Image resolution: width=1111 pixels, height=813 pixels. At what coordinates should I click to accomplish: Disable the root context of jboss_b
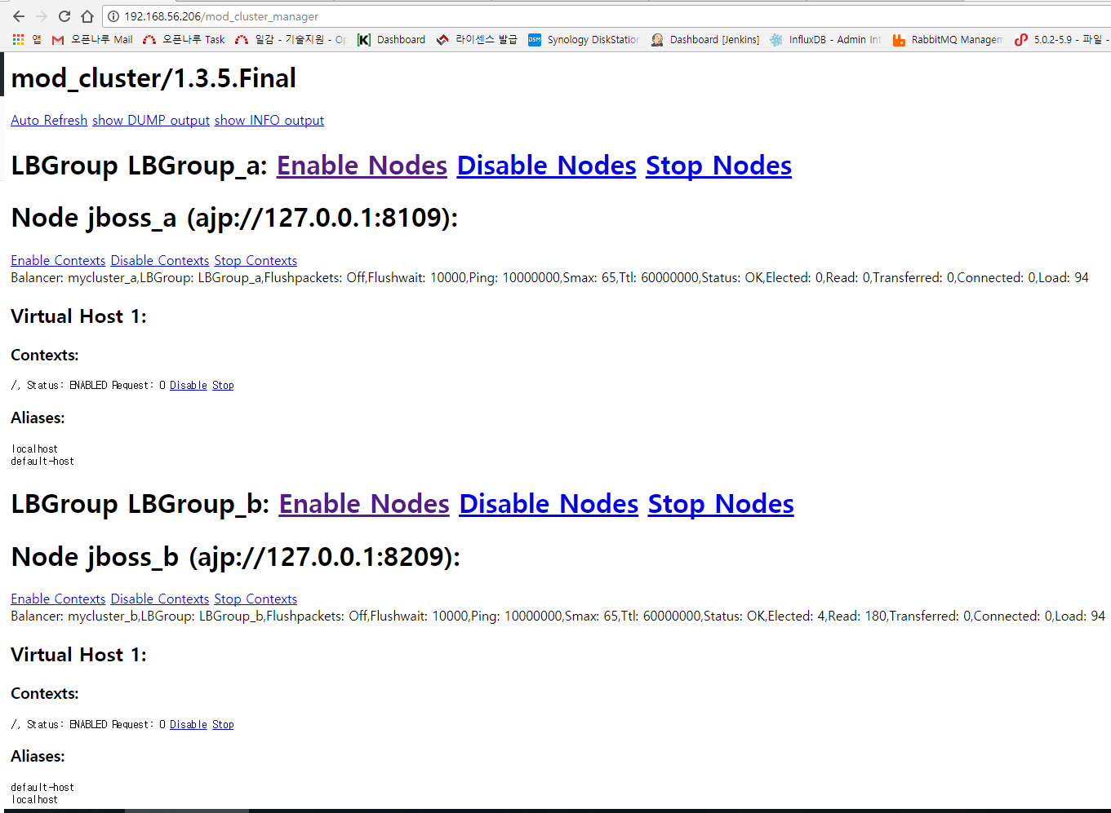pyautogui.click(x=188, y=724)
